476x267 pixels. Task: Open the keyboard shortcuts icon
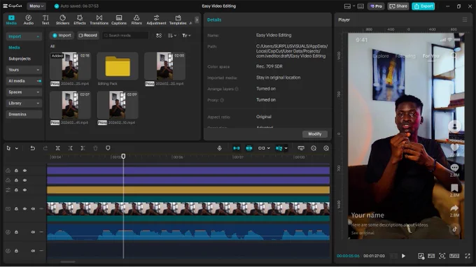click(x=360, y=6)
